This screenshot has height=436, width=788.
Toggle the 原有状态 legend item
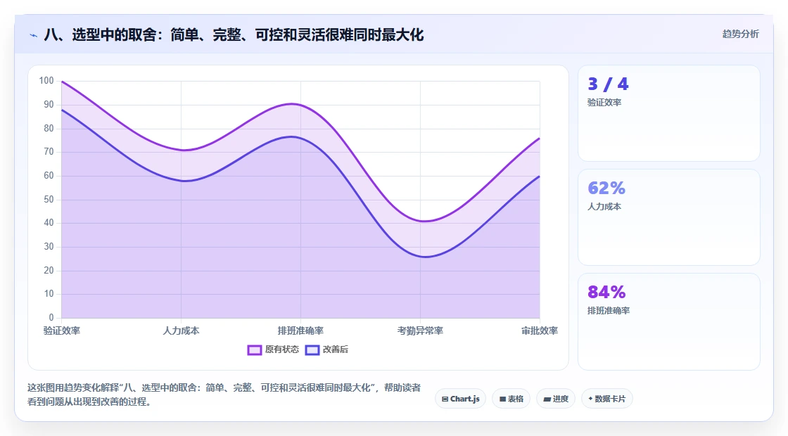click(274, 350)
